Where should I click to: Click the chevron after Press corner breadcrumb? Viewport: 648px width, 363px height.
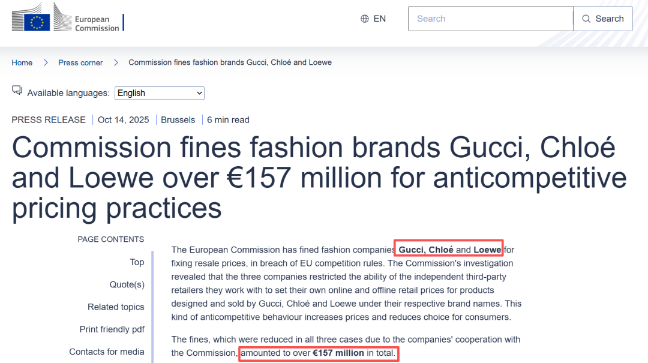click(x=116, y=62)
